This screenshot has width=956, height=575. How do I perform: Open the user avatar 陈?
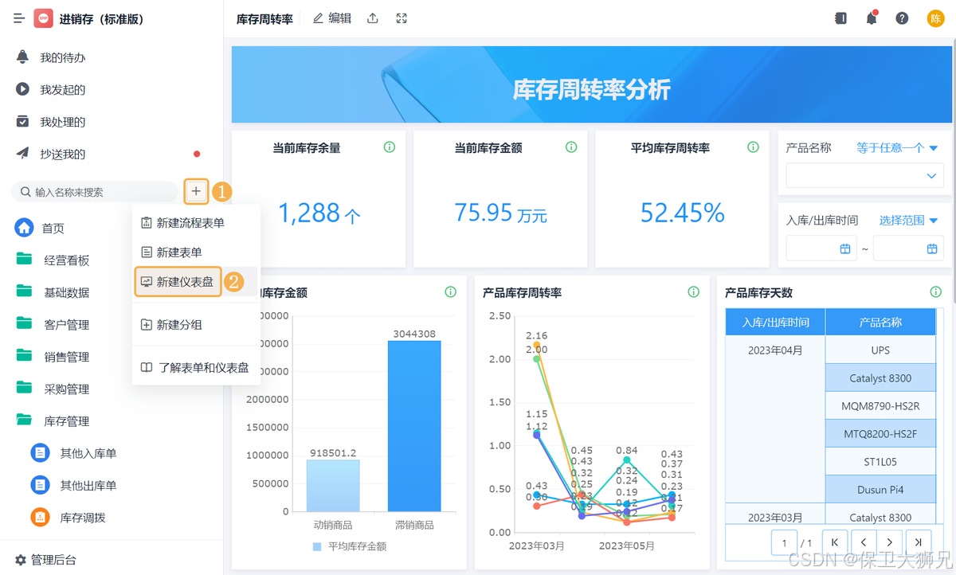(935, 18)
